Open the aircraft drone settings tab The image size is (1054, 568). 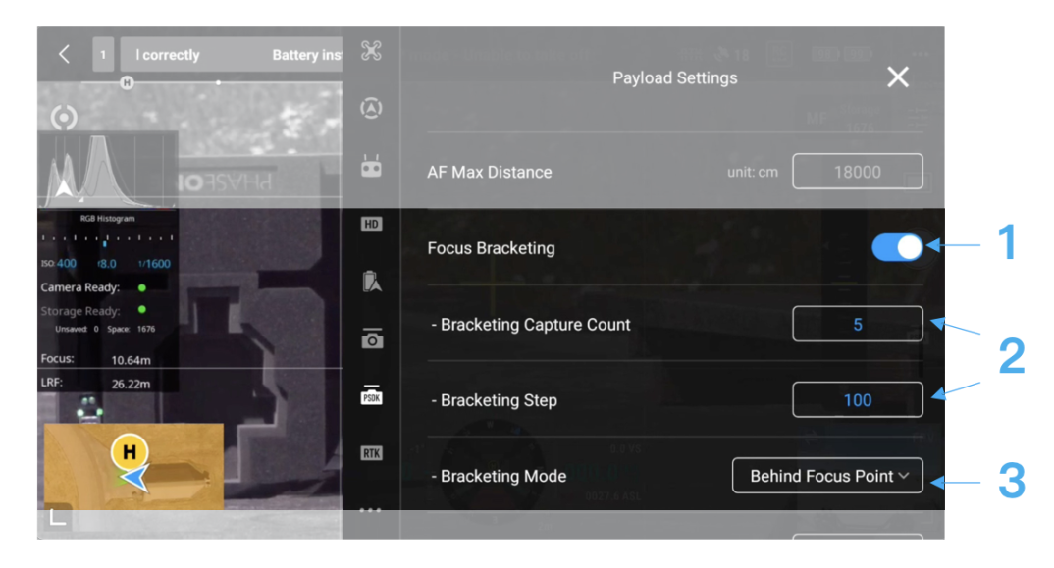coord(371,51)
